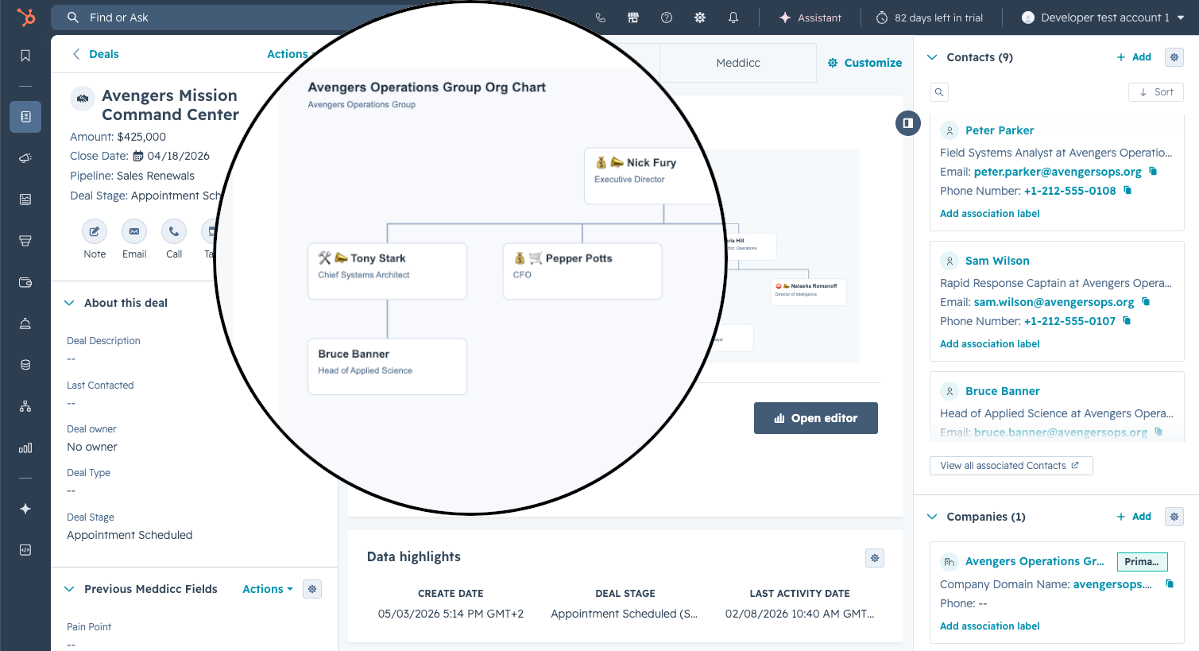The width and height of the screenshot is (1199, 651).
Task: Collapse the Companies (1) section
Action: pyautogui.click(x=932, y=517)
